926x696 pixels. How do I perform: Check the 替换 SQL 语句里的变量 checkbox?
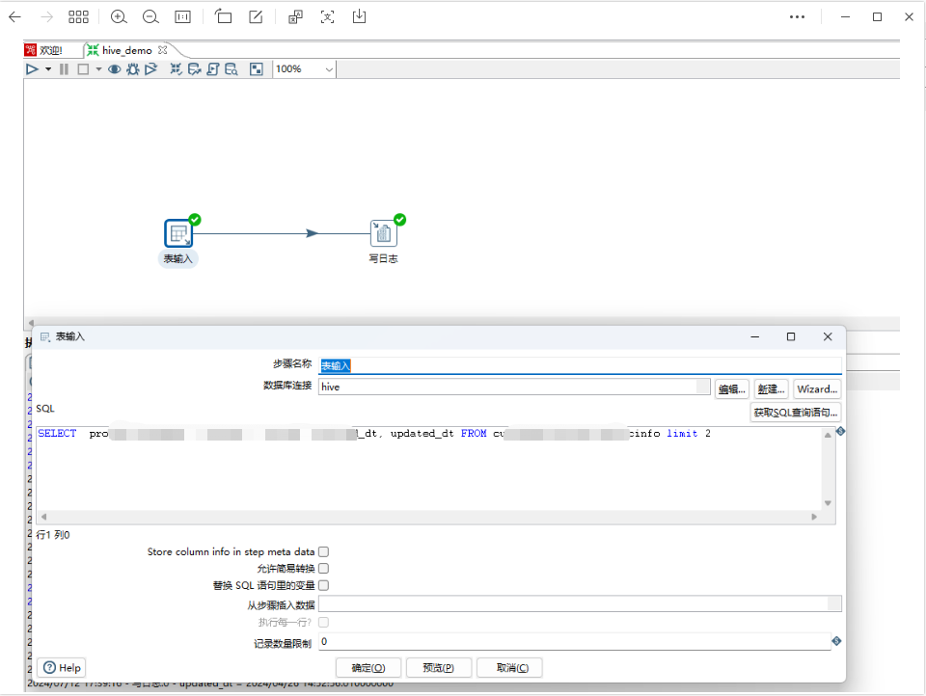324,585
